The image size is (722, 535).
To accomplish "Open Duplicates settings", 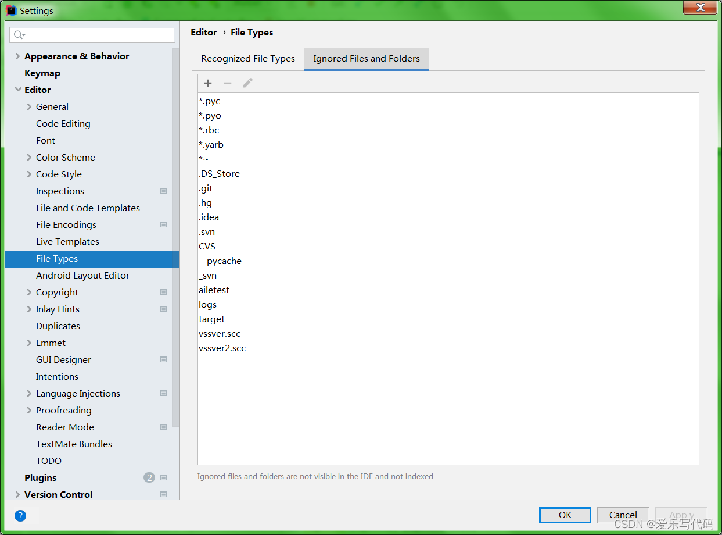I will (x=58, y=326).
